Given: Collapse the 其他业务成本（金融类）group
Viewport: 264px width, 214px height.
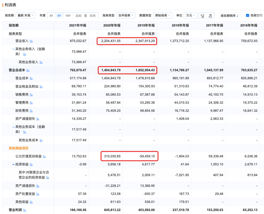Looking at the screenshot, I should click(13, 127).
